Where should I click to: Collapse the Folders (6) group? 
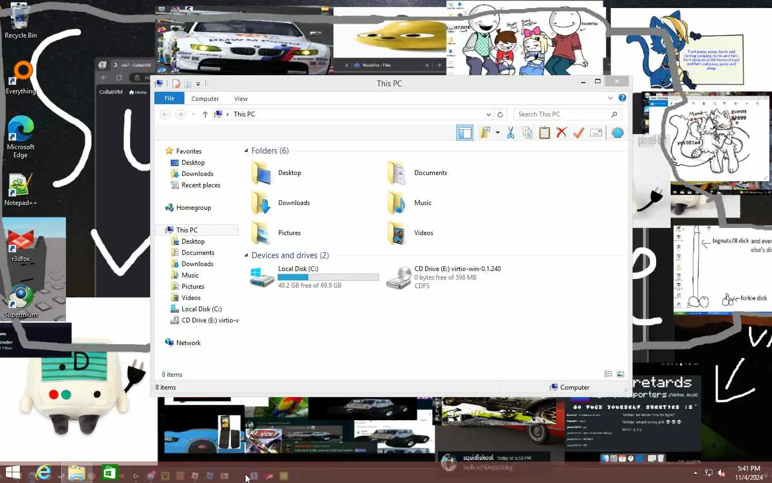[x=247, y=151]
